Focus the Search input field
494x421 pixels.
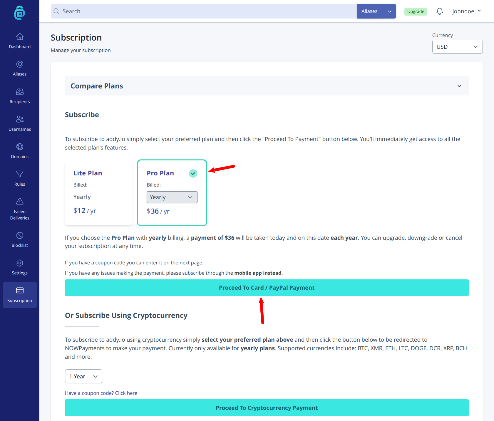tap(204, 11)
